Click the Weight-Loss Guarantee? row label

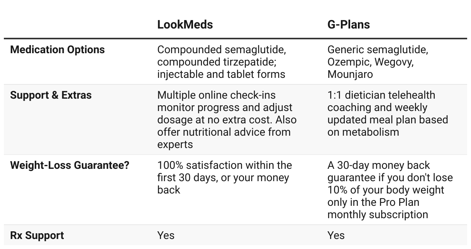(70, 165)
